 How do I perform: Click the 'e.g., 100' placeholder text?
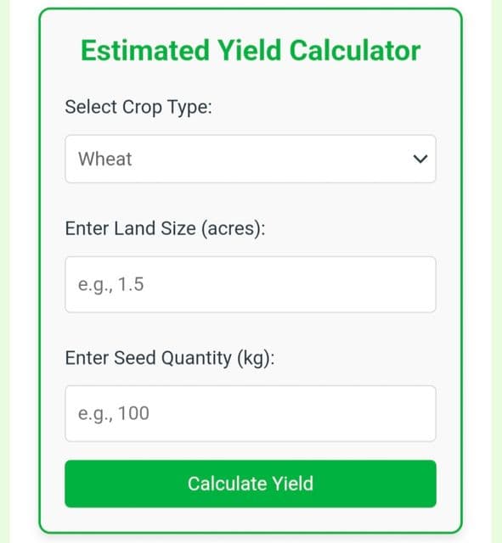click(114, 413)
